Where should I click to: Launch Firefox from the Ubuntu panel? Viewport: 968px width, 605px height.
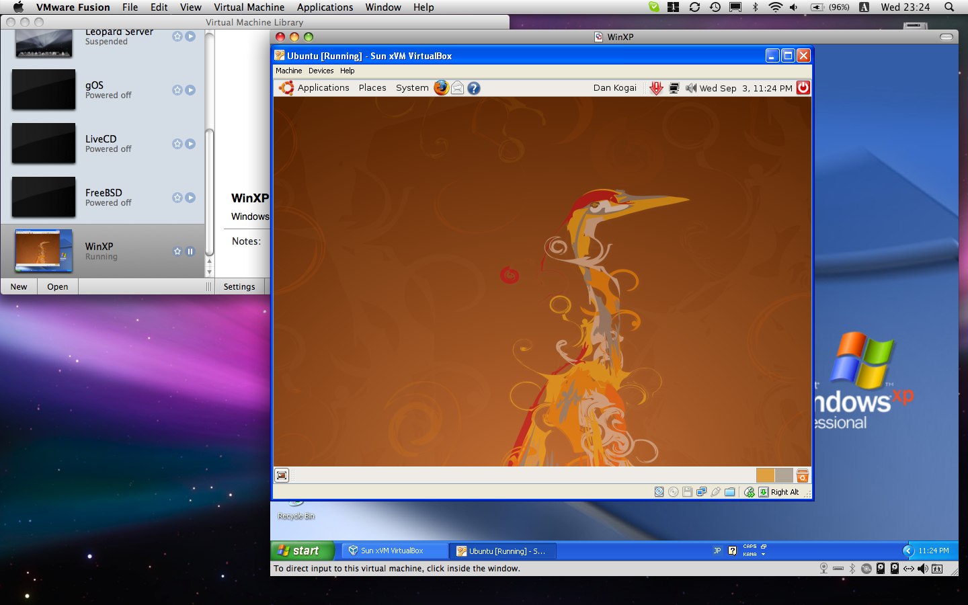441,87
